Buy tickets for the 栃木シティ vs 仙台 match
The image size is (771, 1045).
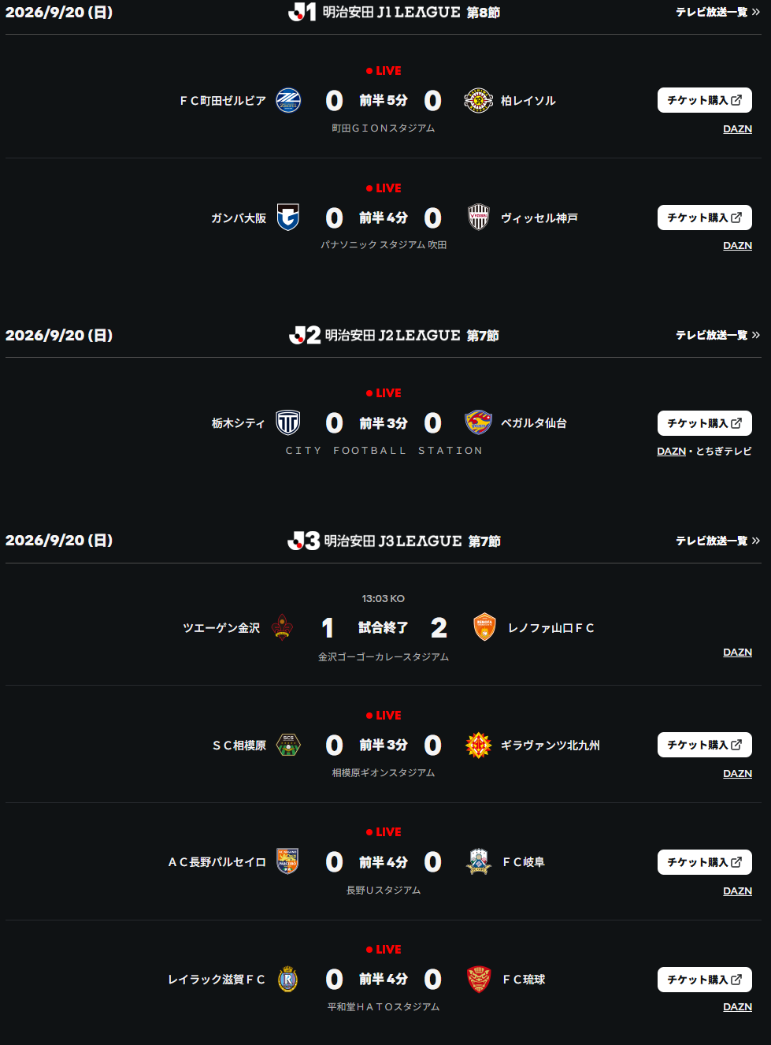pyautogui.click(x=705, y=423)
